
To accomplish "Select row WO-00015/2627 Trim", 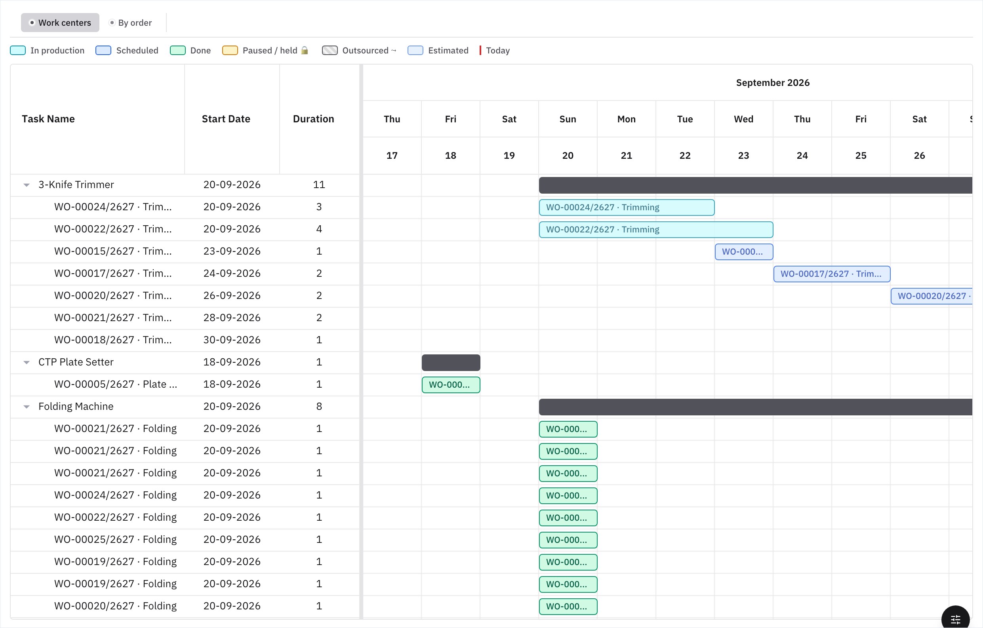I will (x=185, y=251).
